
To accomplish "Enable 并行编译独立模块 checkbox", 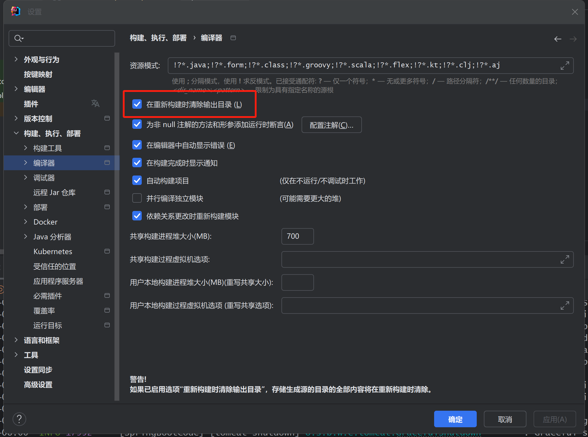I will tap(137, 198).
